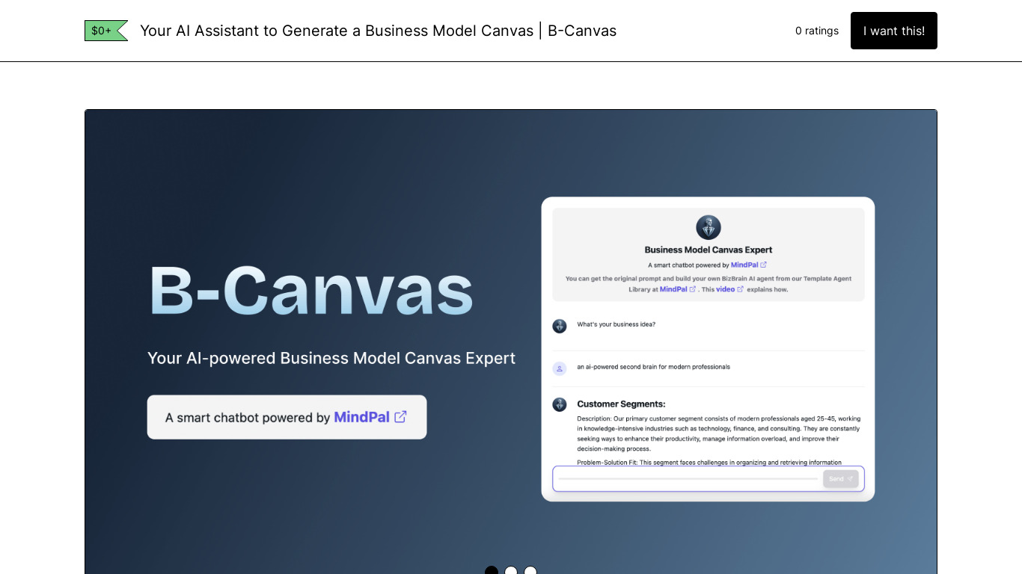Click the large "B-Canvas" heading on the cover
Screen dimensions: 1022x574
coord(310,290)
